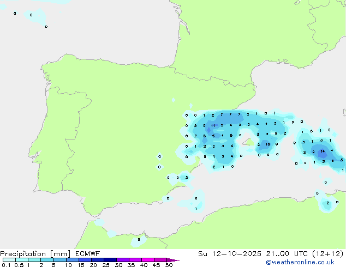The width and height of the screenshot is (346, 267).
Task: Click the 11 mm precipitation value marker
Action: [213, 125]
